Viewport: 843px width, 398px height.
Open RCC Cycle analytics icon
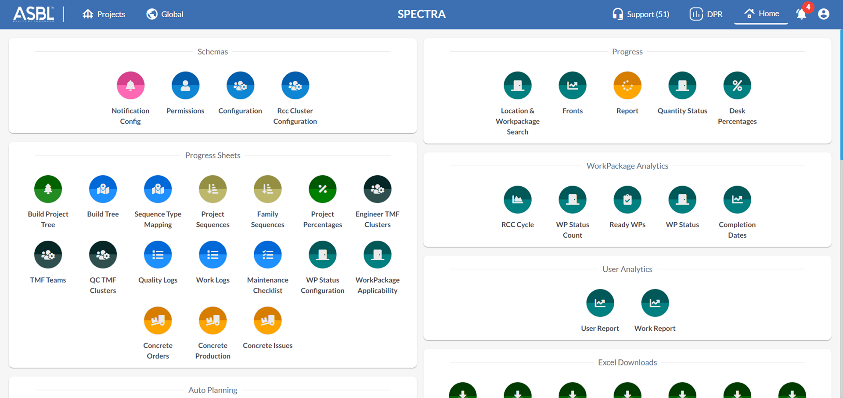(518, 199)
